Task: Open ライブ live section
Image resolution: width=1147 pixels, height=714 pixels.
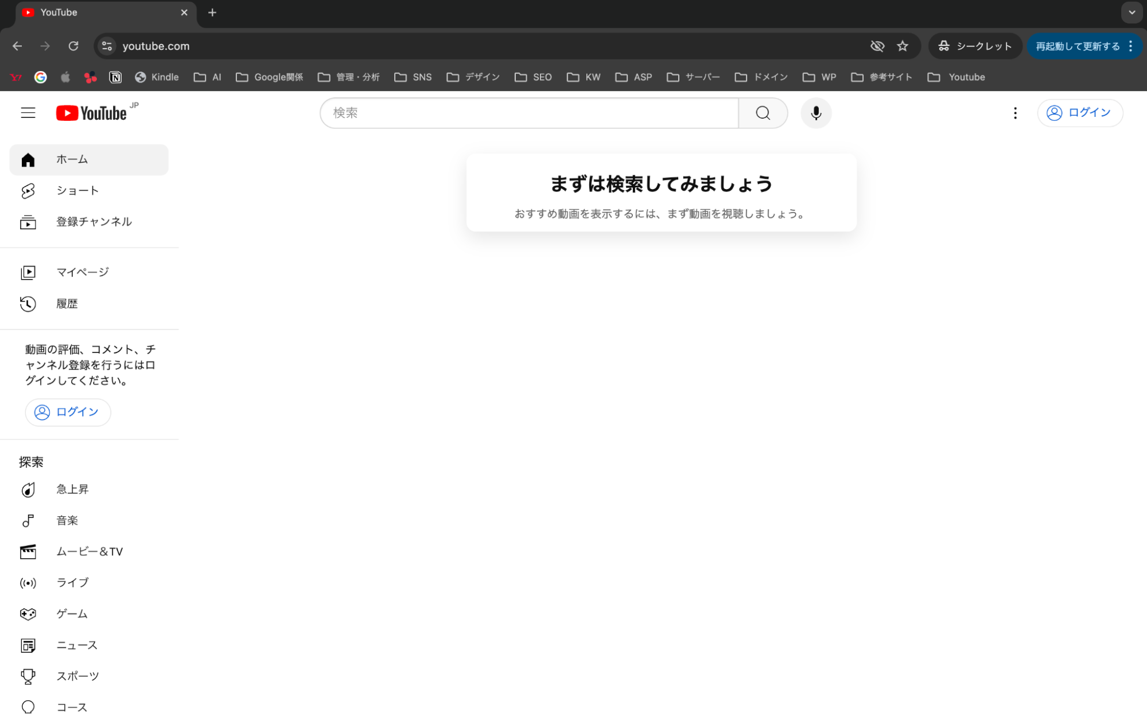Action: 72,583
